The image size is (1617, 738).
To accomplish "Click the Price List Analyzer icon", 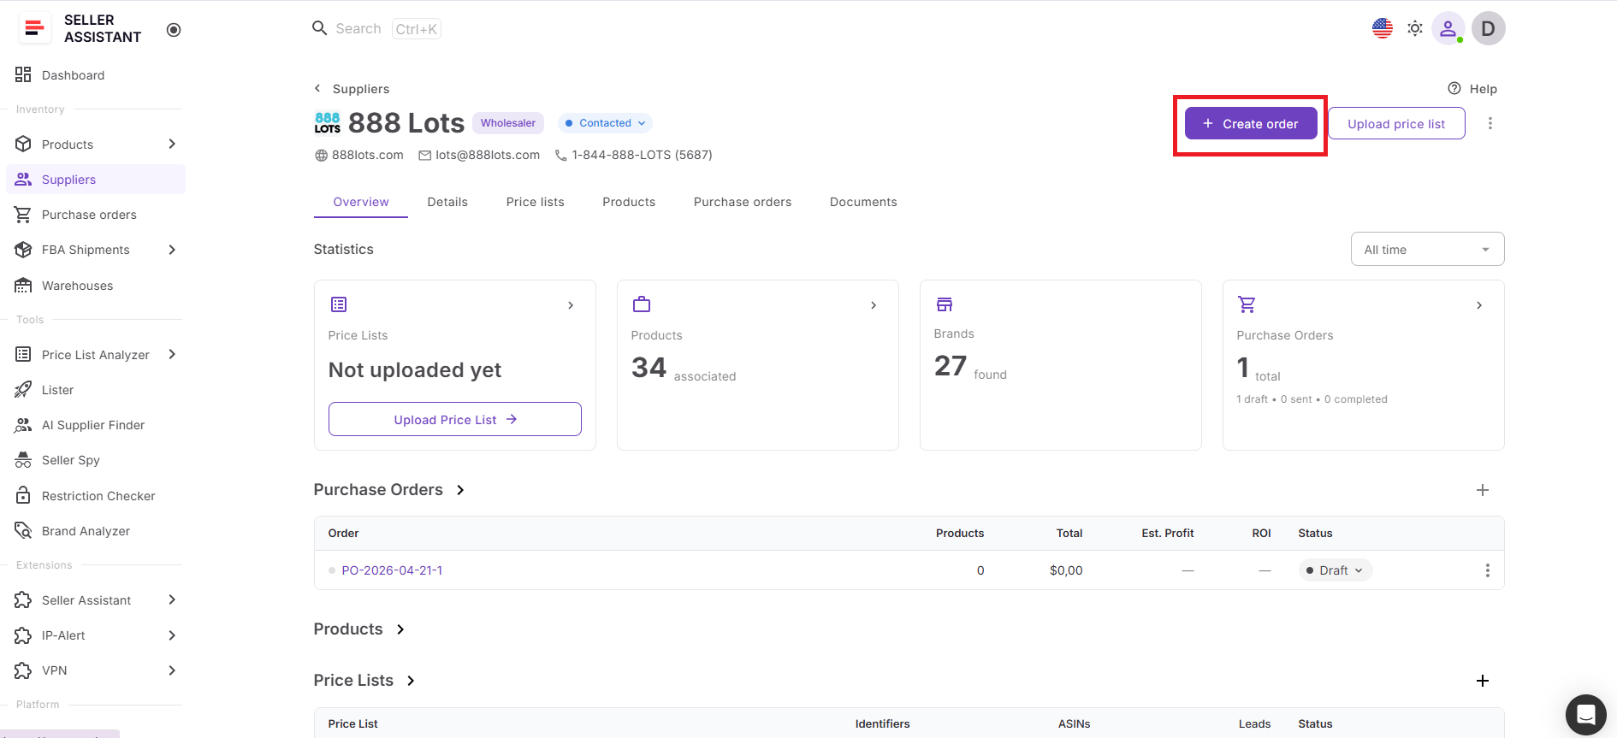I will point(23,355).
